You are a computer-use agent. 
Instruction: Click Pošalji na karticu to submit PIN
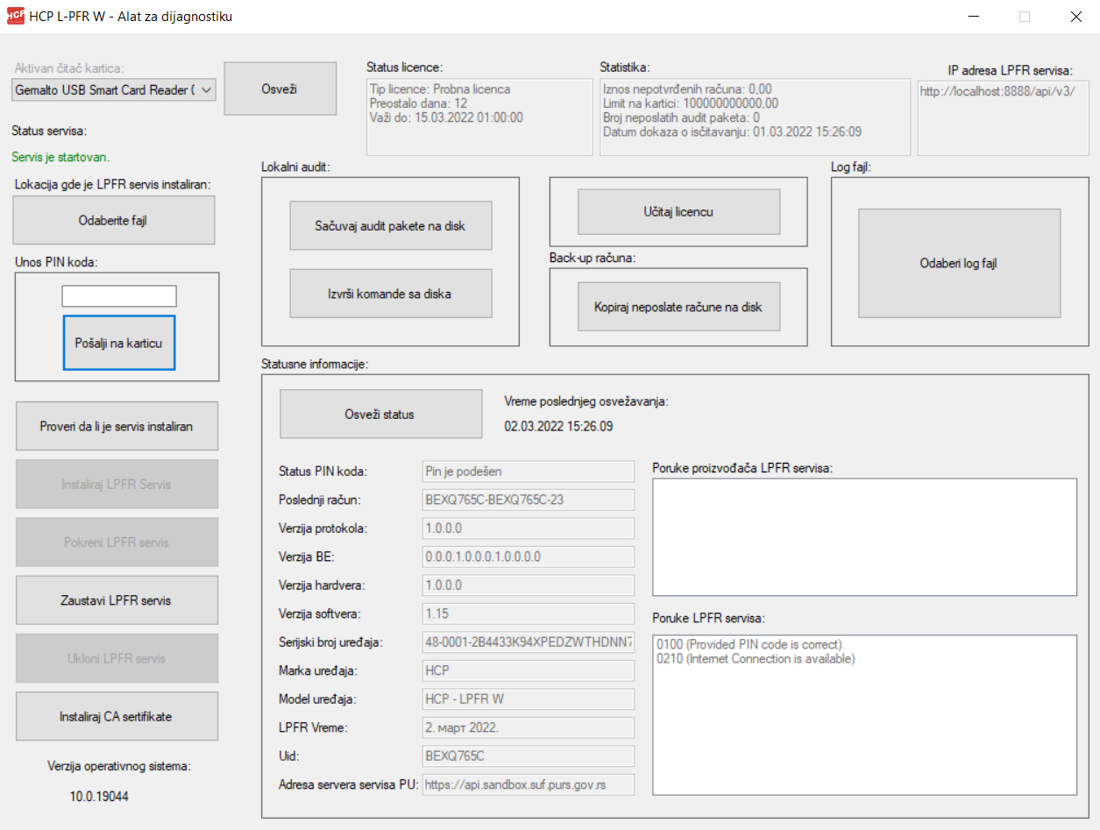pos(118,343)
